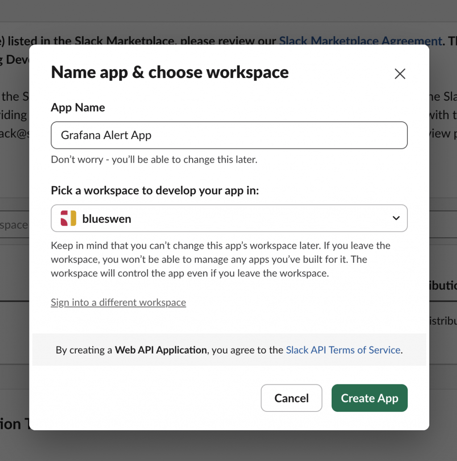Close the Name app dialog with X
Image resolution: width=457 pixels, height=461 pixels.
(400, 74)
